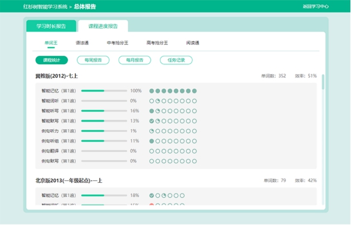Click the 总体报告 header title
Viewport: 351px width, 225px height.
(85, 7)
